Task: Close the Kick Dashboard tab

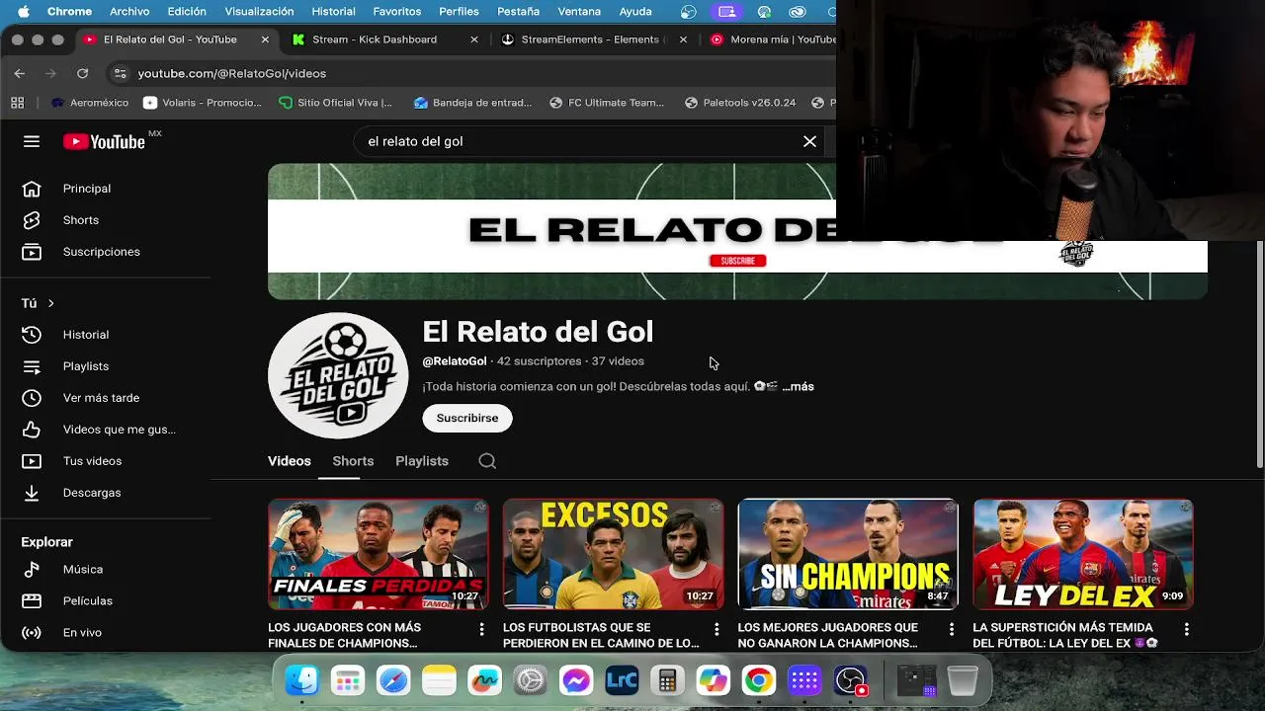Action: 474,39
